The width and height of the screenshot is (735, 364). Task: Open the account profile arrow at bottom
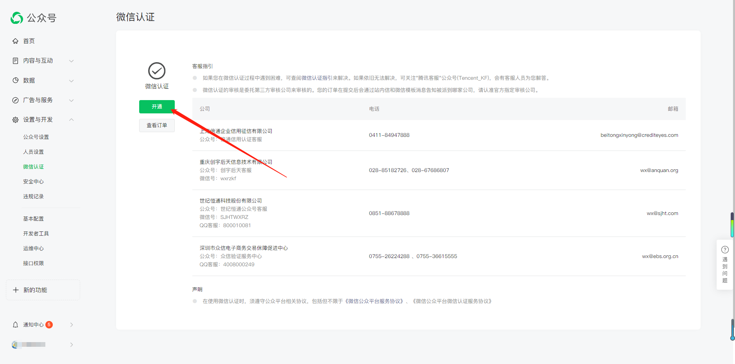pyautogui.click(x=72, y=345)
